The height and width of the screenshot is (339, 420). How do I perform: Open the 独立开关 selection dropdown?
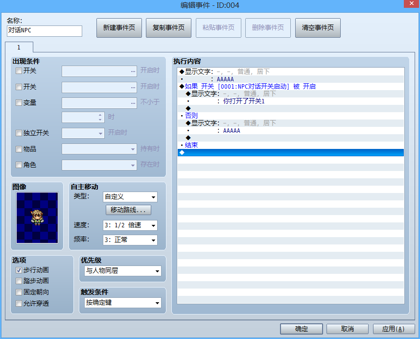[x=83, y=133]
